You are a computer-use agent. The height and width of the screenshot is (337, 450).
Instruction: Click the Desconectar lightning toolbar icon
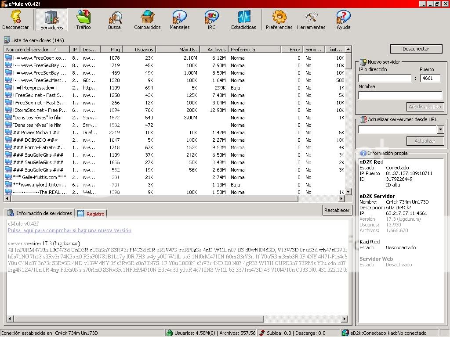pyautogui.click(x=15, y=20)
